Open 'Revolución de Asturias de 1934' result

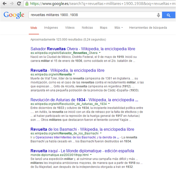[x=84, y=100]
